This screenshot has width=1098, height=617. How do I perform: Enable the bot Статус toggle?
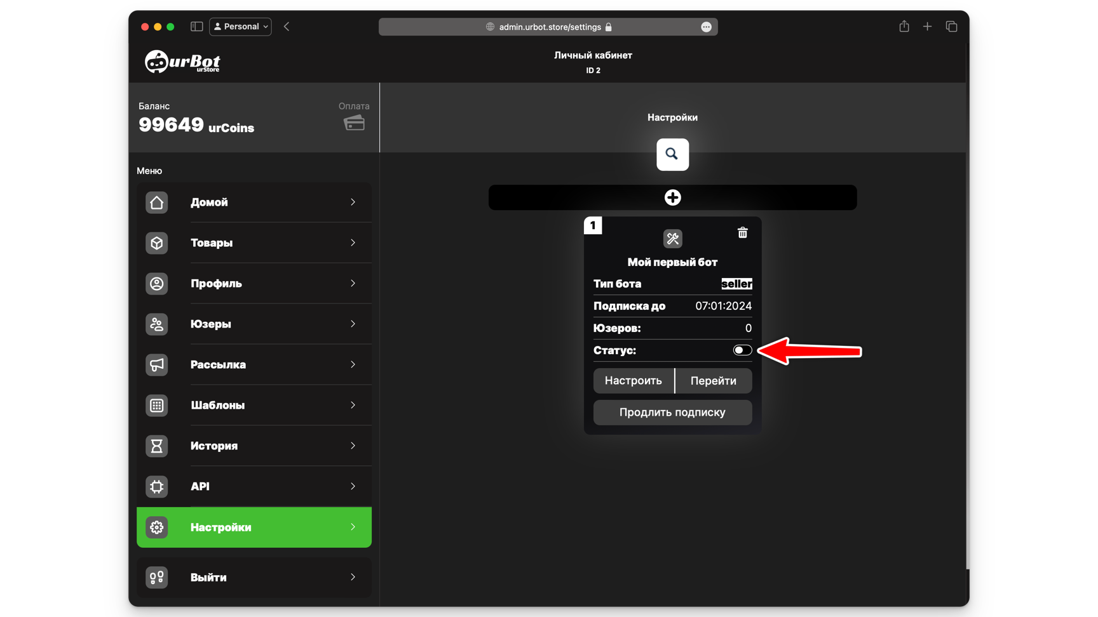742,350
